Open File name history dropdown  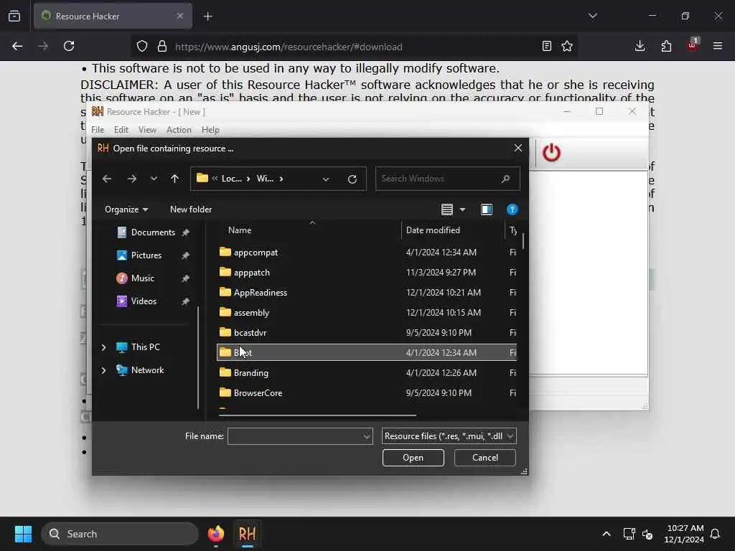click(367, 436)
